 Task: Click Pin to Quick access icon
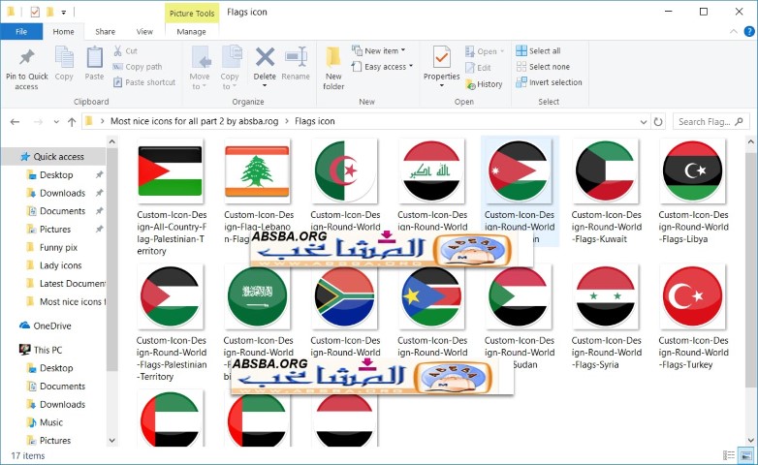point(26,57)
